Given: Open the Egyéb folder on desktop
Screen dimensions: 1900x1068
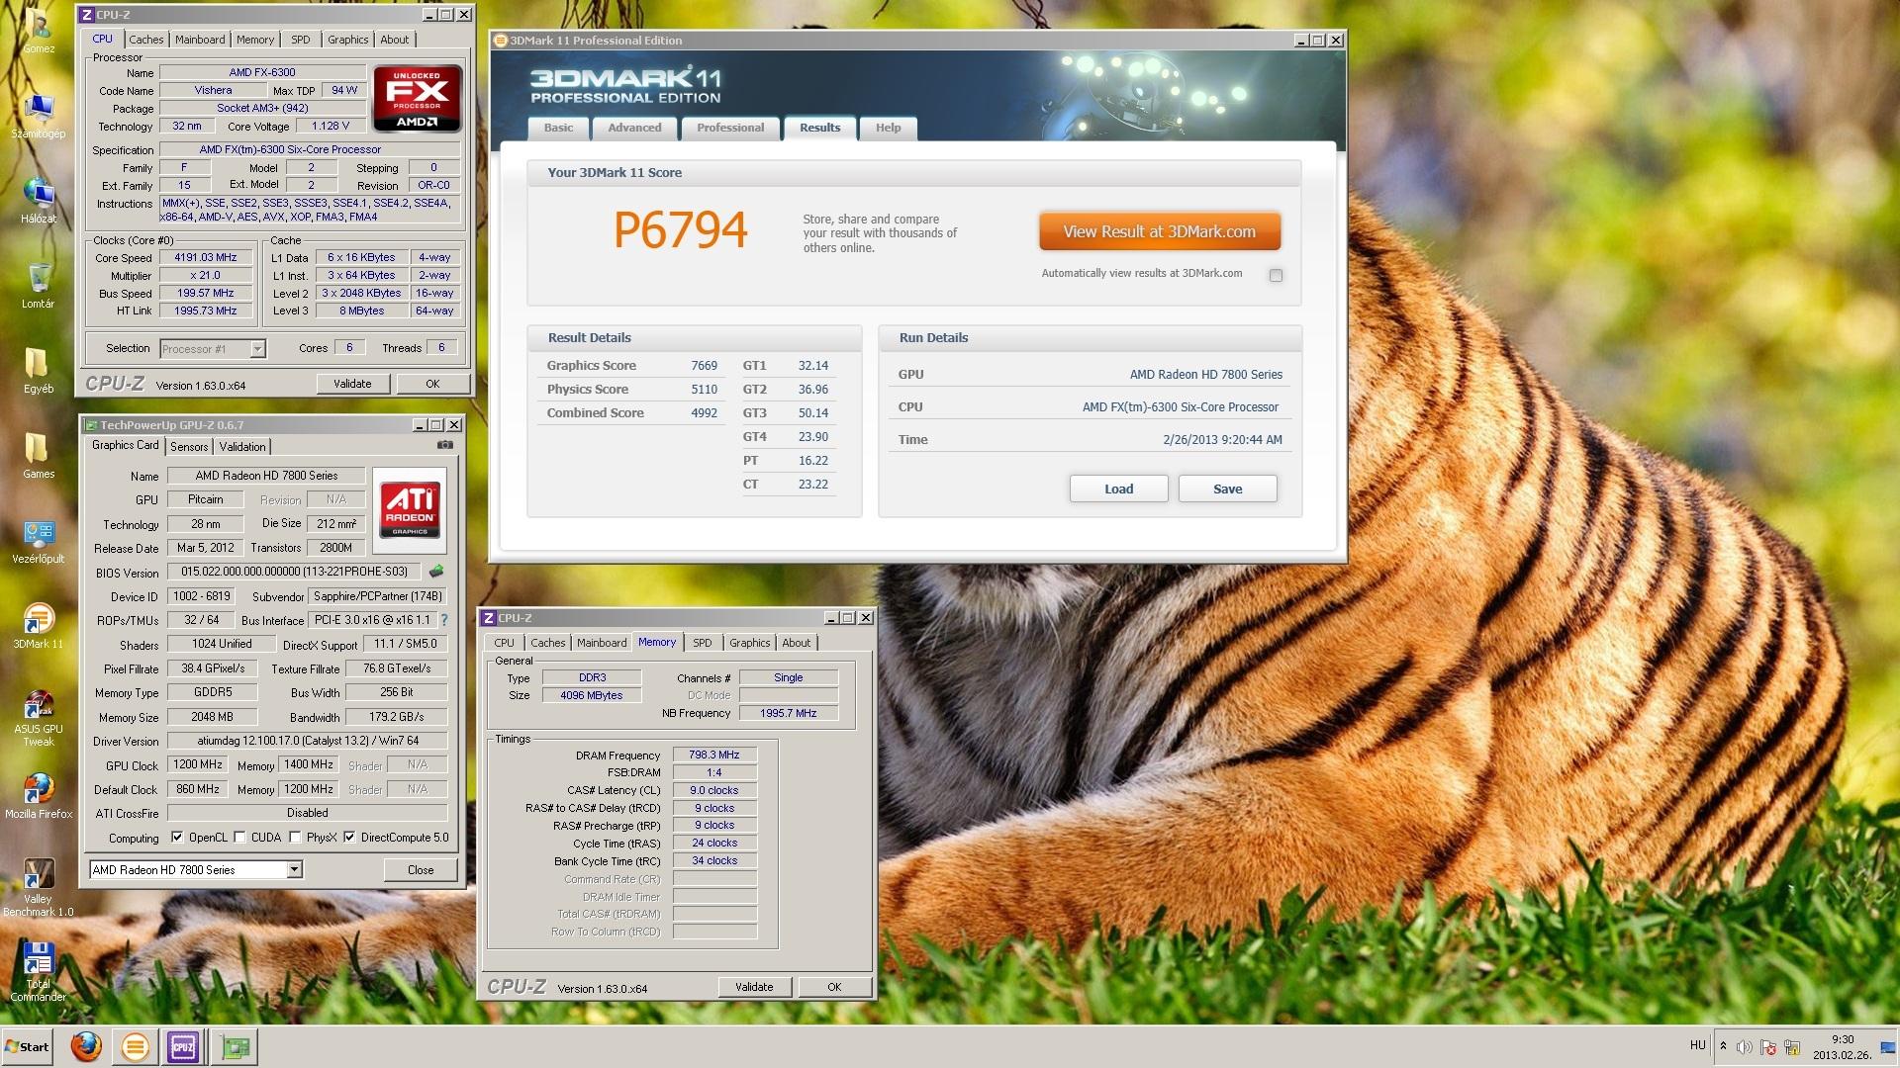Looking at the screenshot, I should pyautogui.click(x=38, y=371).
